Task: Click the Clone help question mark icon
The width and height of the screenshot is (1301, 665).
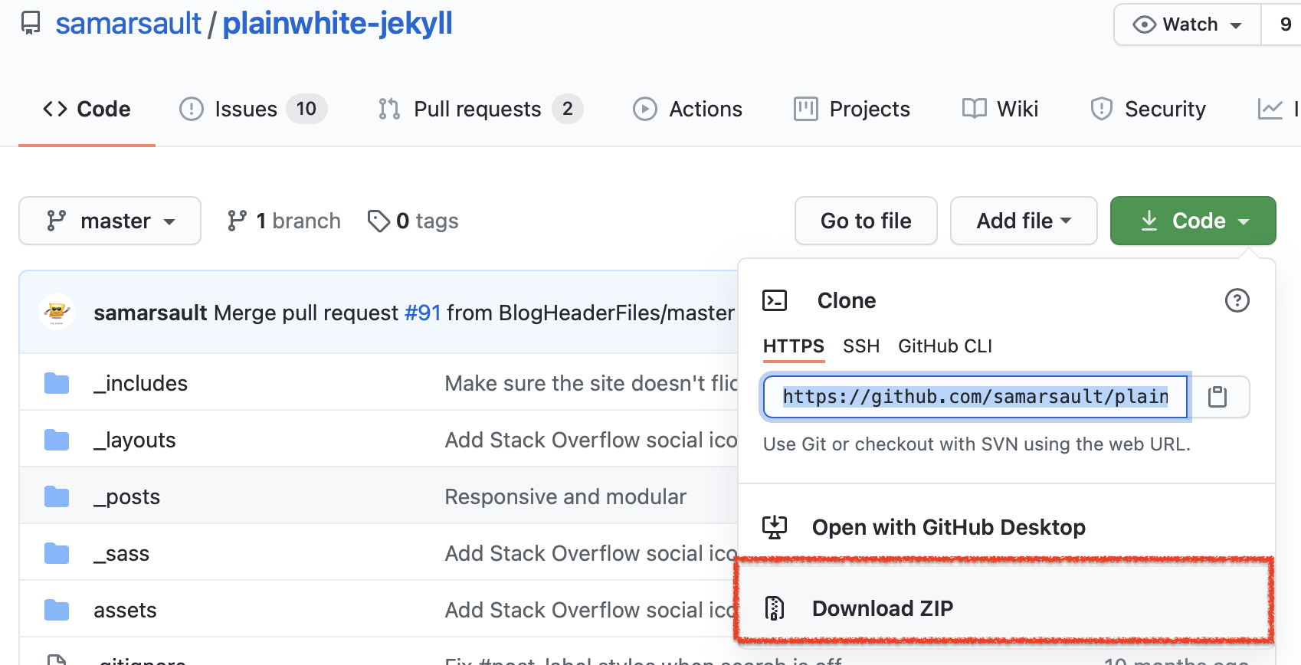Action: pyautogui.click(x=1237, y=300)
